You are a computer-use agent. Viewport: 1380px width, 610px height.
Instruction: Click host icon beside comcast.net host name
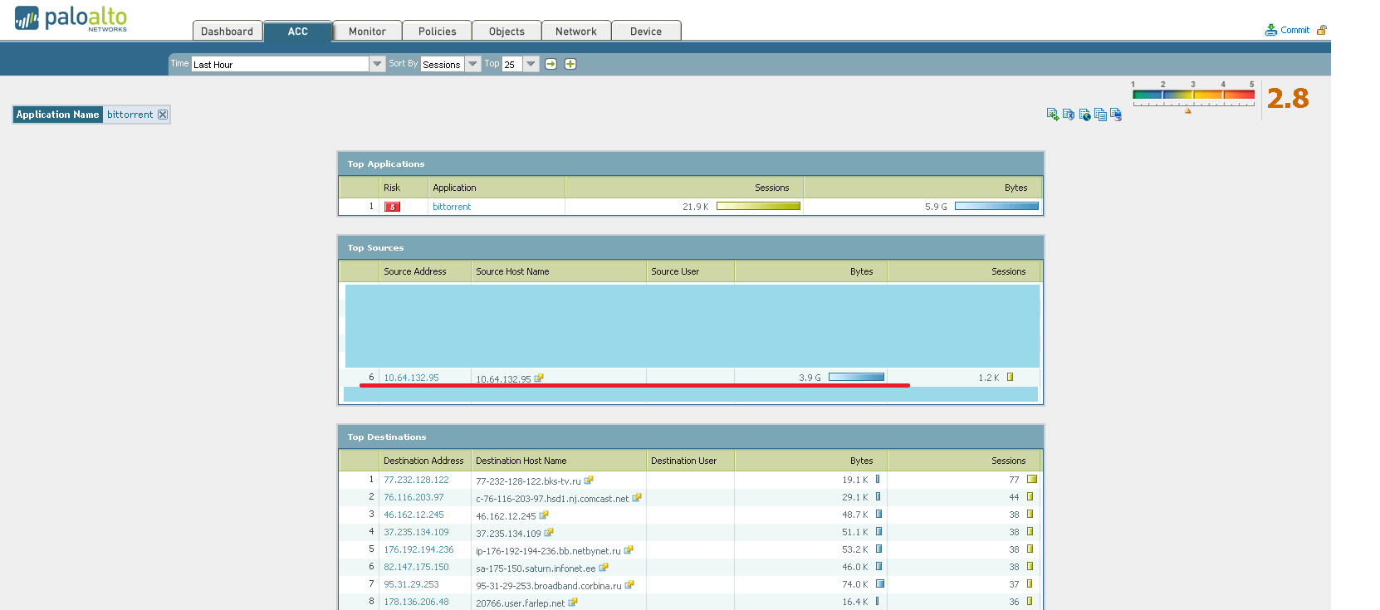(637, 497)
